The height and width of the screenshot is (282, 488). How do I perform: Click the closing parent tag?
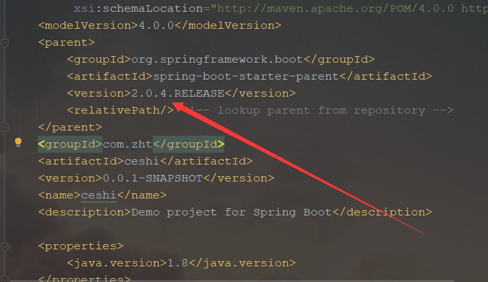pyautogui.click(x=70, y=127)
